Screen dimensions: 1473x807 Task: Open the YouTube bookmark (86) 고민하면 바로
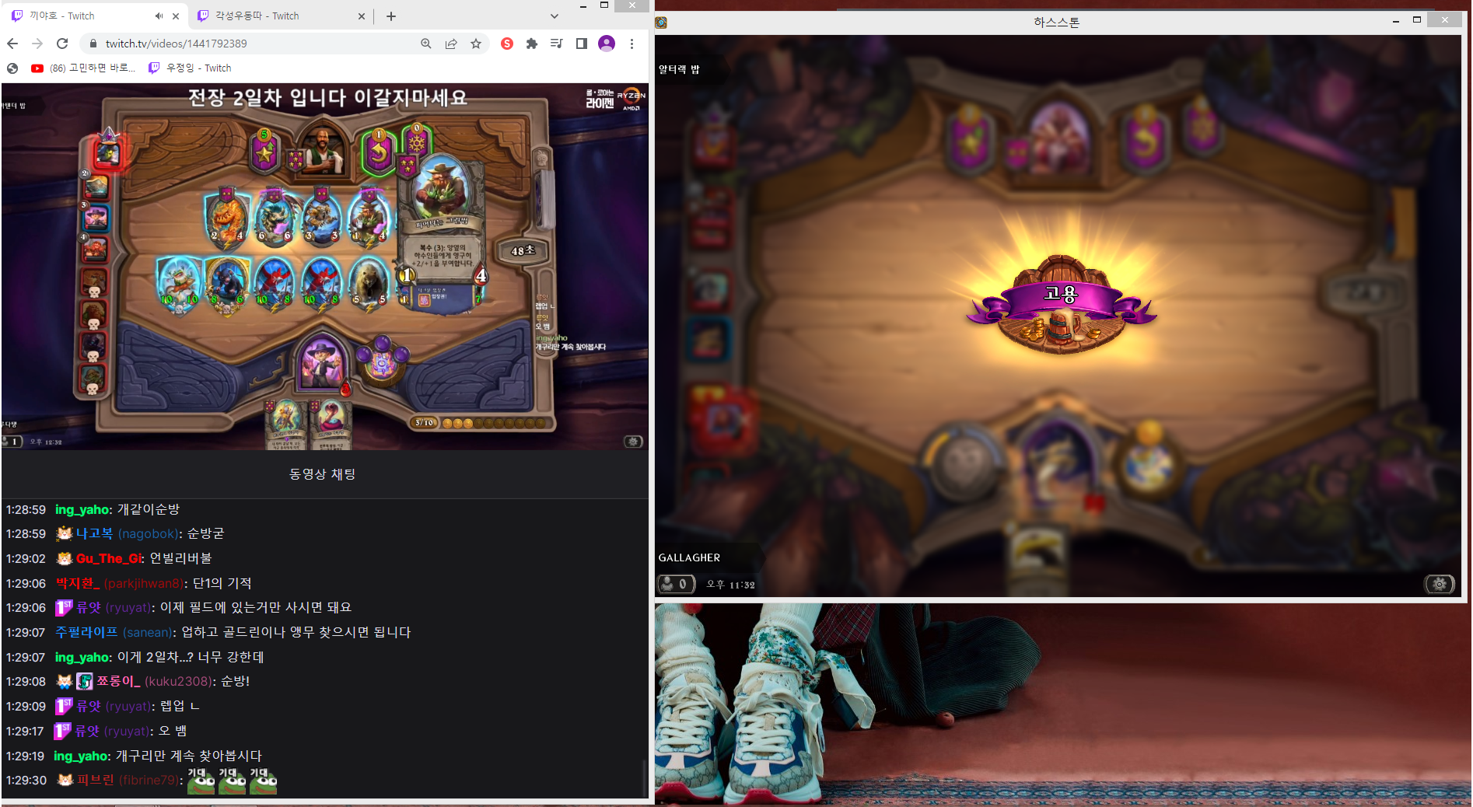[83, 68]
